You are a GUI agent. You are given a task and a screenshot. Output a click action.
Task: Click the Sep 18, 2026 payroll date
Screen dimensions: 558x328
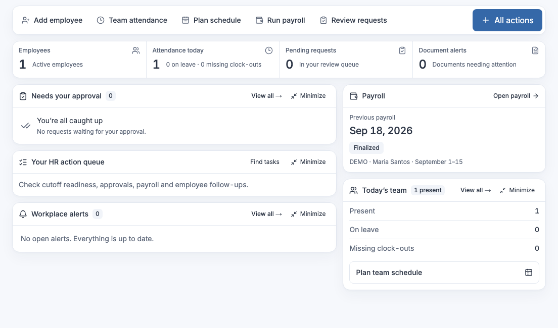pos(381,131)
